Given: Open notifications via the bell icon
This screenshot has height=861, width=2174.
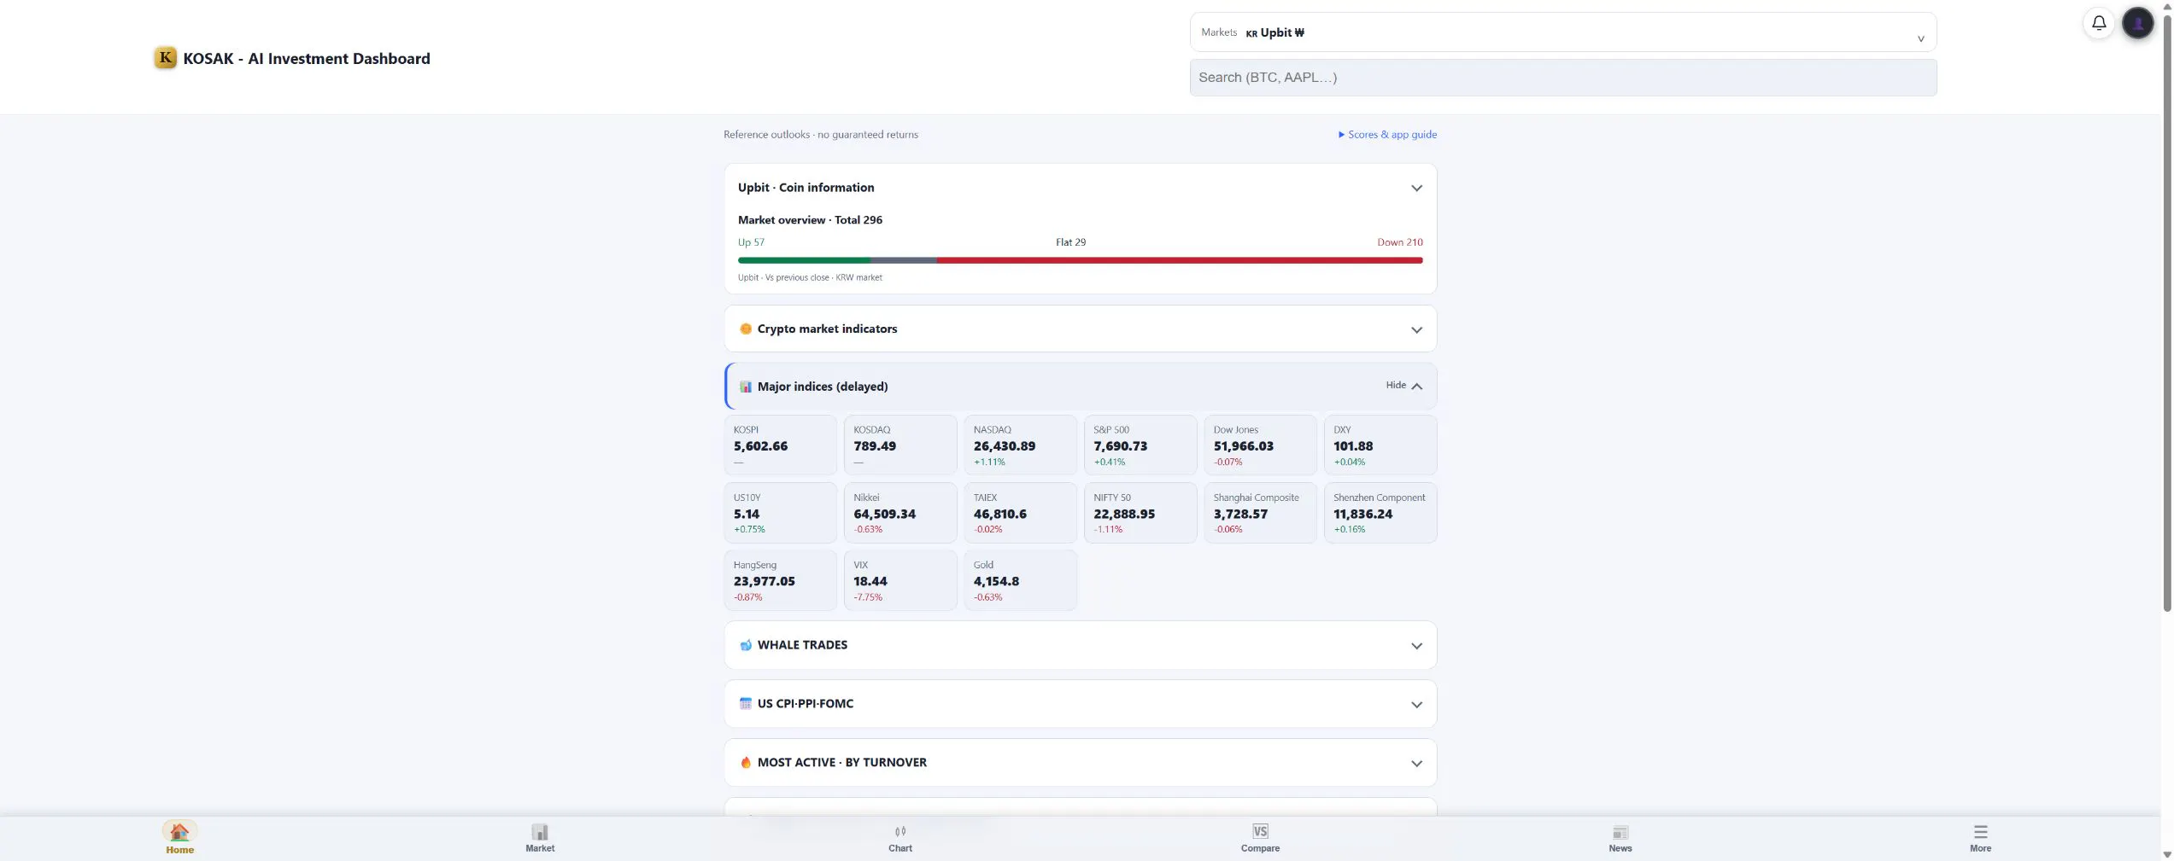Looking at the screenshot, I should tap(2099, 23).
